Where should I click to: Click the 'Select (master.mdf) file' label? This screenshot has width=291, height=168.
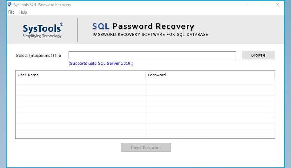38,56
